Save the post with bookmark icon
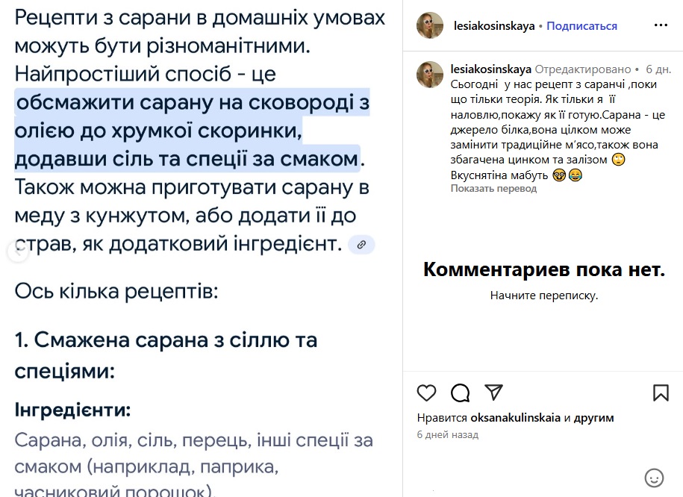This screenshot has height=497, width=683. [x=661, y=393]
